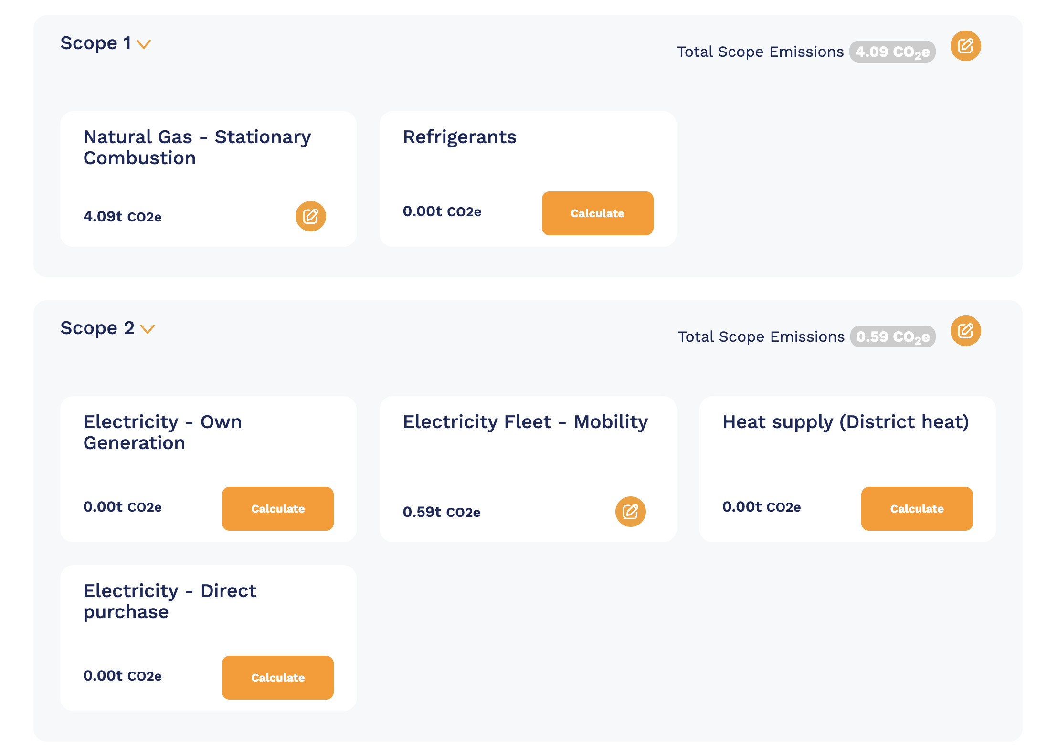Select the Scope 2 heading
Viewport: 1058px width, 756px height.
tap(97, 328)
